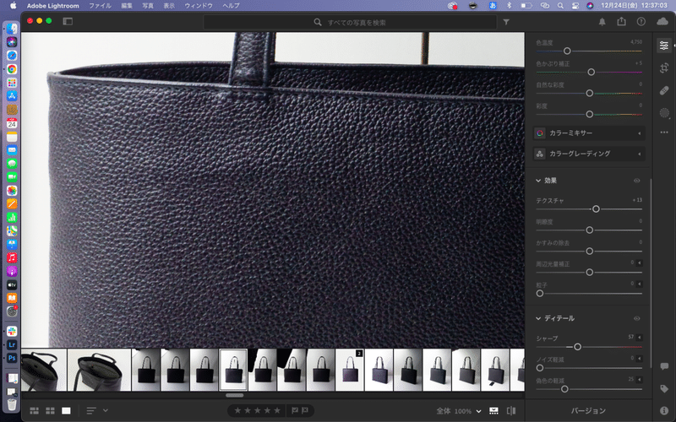Open the comments/activity panel icon

coord(664,366)
